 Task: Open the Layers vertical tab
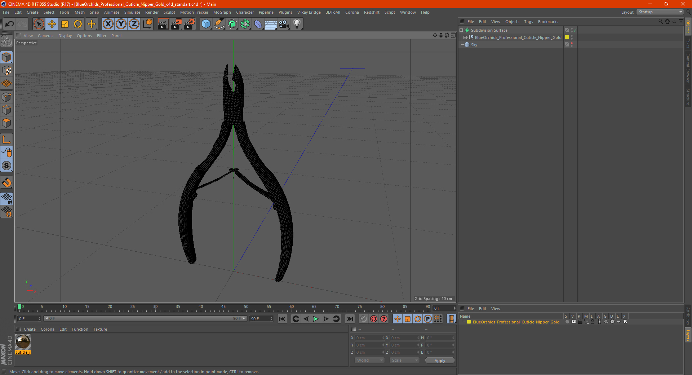[x=688, y=335]
